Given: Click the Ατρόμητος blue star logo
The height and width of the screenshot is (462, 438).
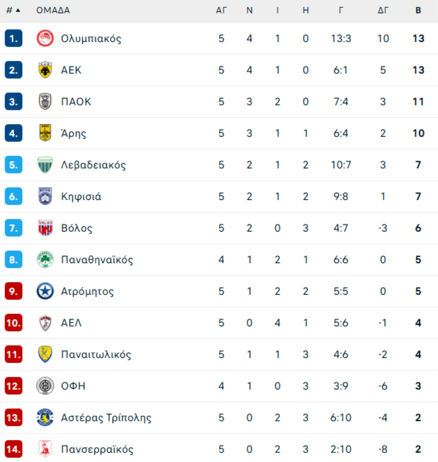Looking at the screenshot, I should pos(45,291).
